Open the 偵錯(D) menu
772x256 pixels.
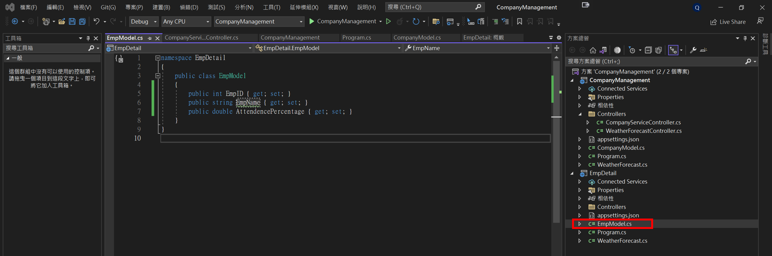(189, 7)
